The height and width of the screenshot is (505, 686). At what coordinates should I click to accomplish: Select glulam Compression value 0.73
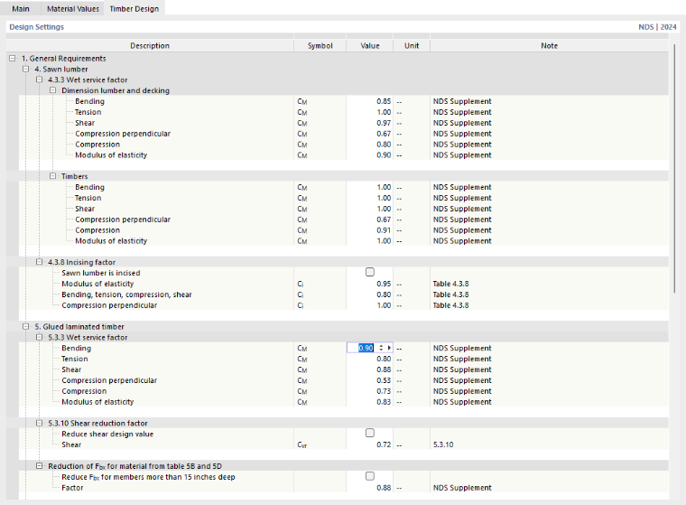click(x=384, y=391)
